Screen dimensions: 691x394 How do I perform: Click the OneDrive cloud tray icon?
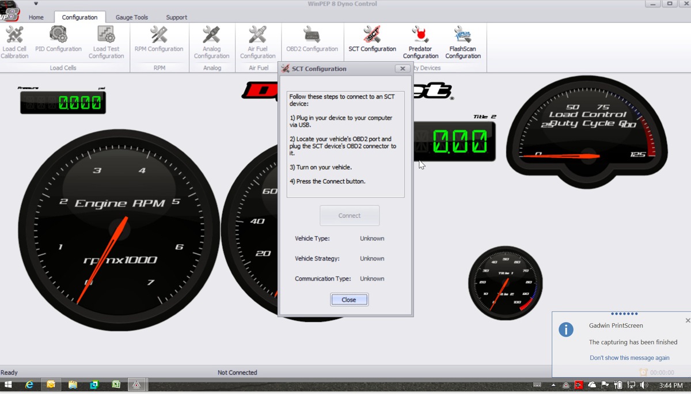[592, 385]
